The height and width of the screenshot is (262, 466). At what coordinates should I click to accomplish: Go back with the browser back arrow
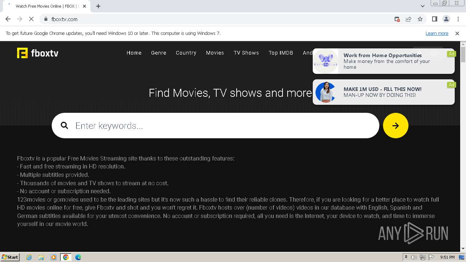8,19
